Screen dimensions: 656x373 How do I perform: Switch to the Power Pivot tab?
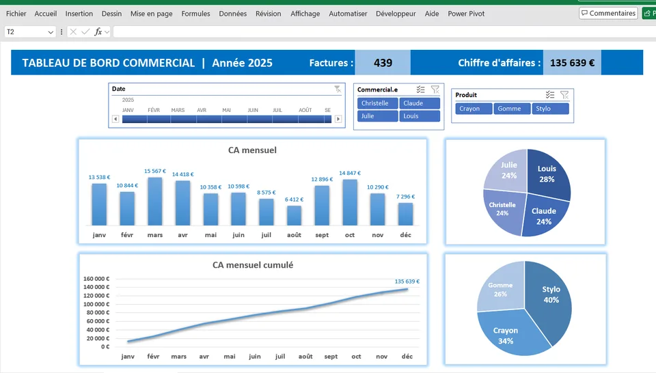click(x=466, y=14)
